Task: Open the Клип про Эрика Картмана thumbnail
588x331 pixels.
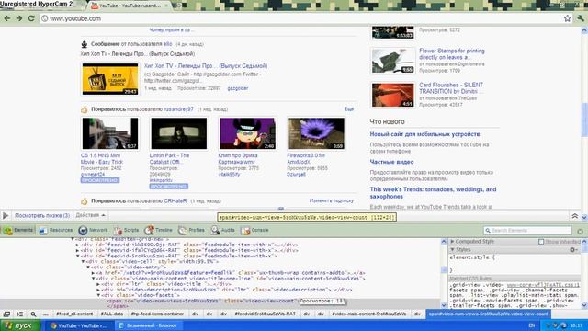Action: (247, 133)
